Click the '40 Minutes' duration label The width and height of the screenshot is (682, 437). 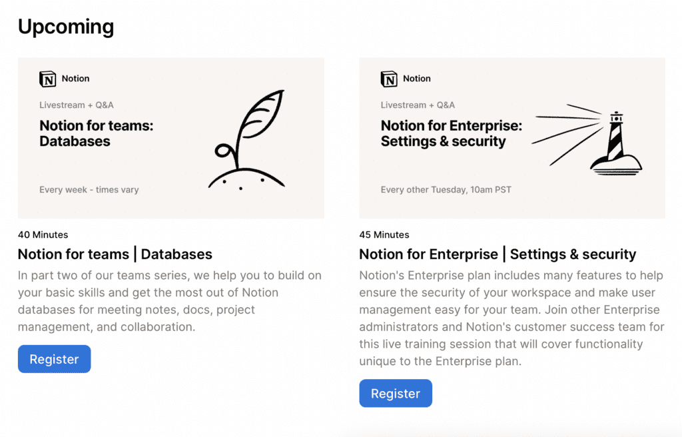[43, 234]
